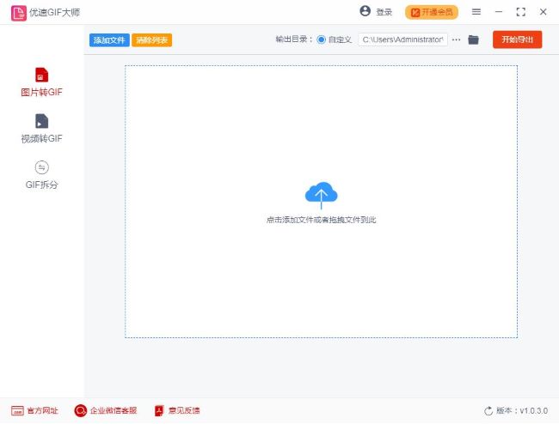This screenshot has width=559, height=424.
Task: Click the 官方网址 website link
Action: pos(34,411)
